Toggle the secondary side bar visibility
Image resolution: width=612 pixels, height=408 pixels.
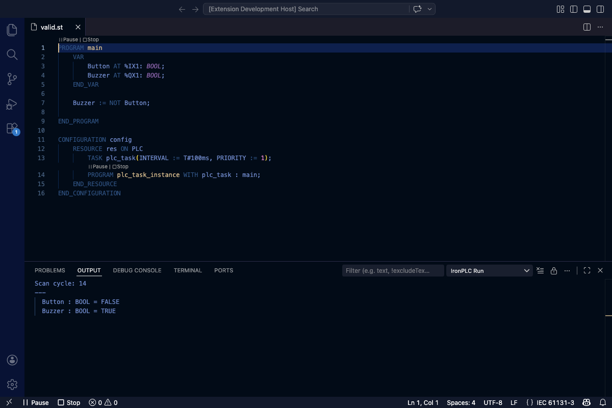[600, 9]
